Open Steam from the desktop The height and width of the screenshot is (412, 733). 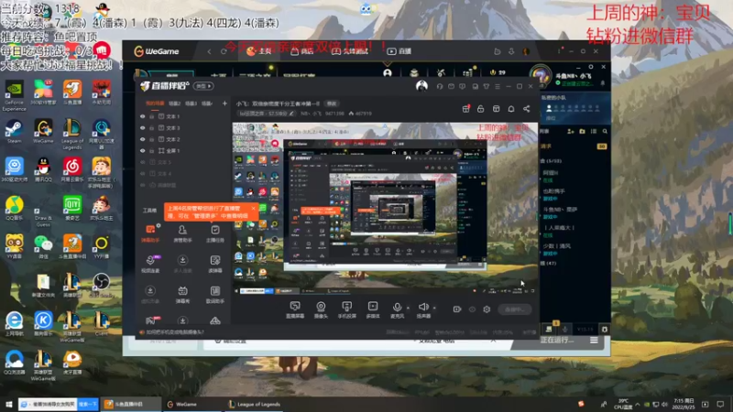pos(14,131)
